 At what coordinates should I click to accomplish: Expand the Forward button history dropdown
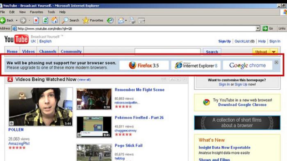tap(30, 20)
